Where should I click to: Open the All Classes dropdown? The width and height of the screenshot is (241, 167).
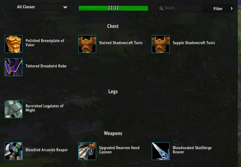(41, 7)
